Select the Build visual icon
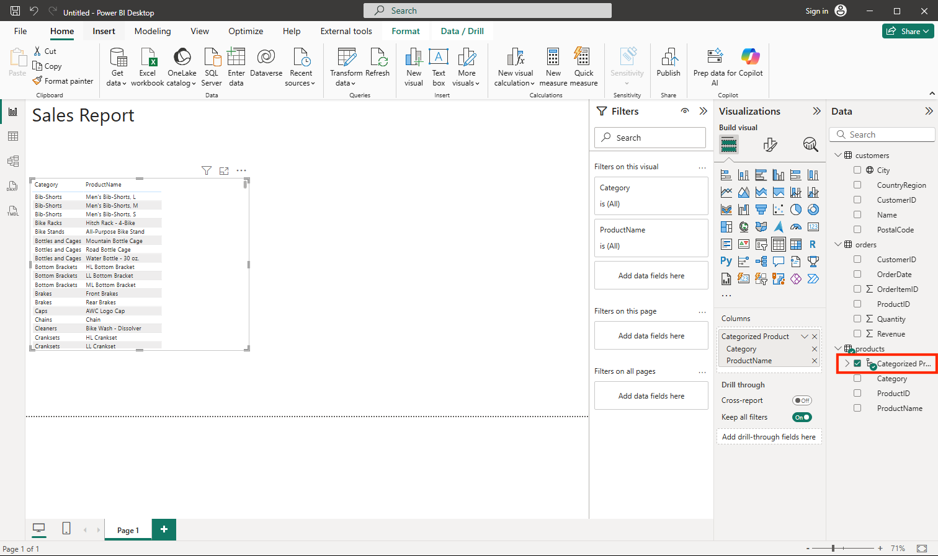The image size is (938, 556). click(729, 144)
